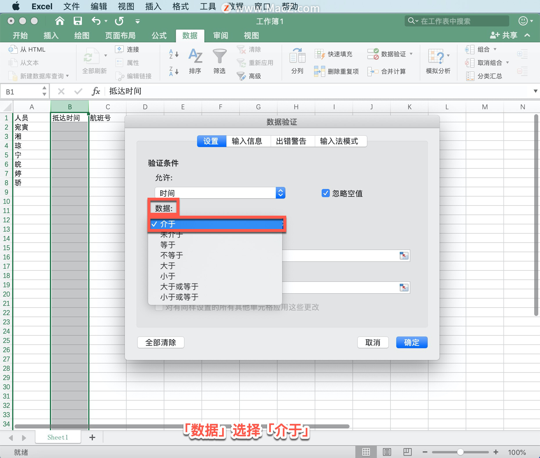Click the 共享 share button
The image size is (540, 458).
pyautogui.click(x=504, y=35)
